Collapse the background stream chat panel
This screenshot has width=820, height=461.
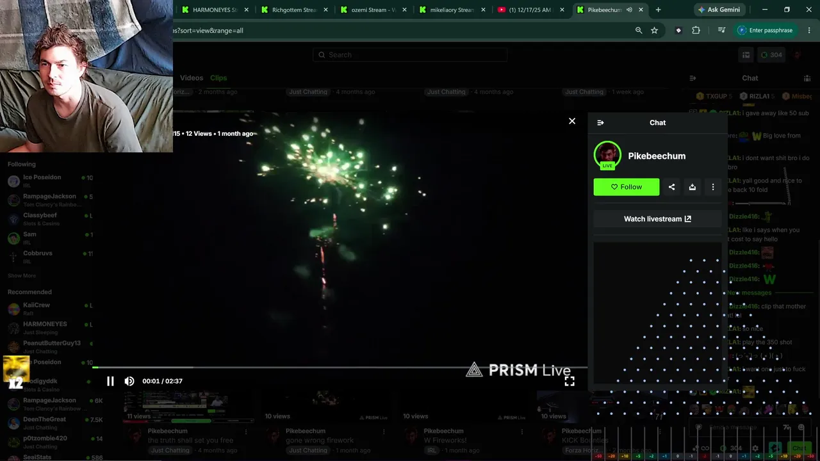tap(693, 78)
